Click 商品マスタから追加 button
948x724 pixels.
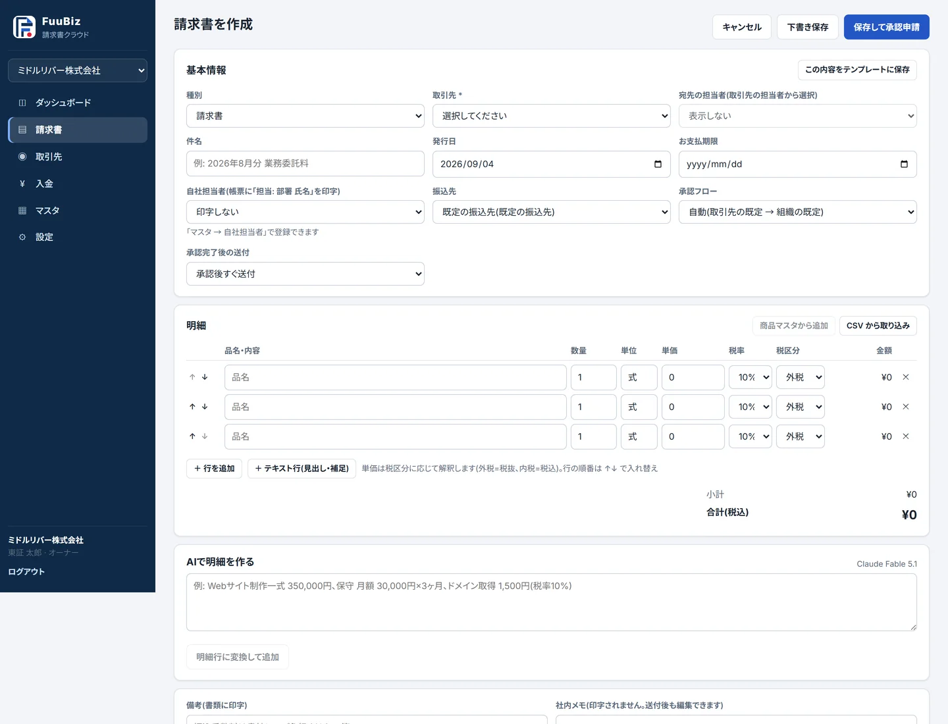click(x=794, y=326)
